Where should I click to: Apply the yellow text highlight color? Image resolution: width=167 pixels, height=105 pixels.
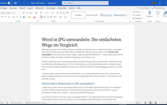pos(29,17)
